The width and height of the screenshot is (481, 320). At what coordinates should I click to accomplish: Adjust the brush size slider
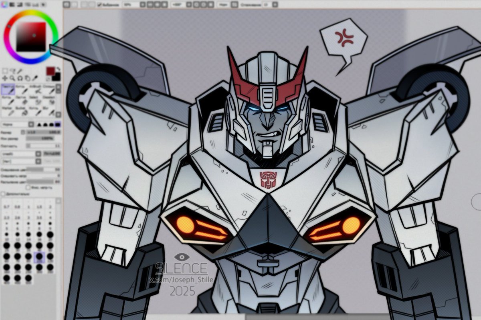coord(43,132)
